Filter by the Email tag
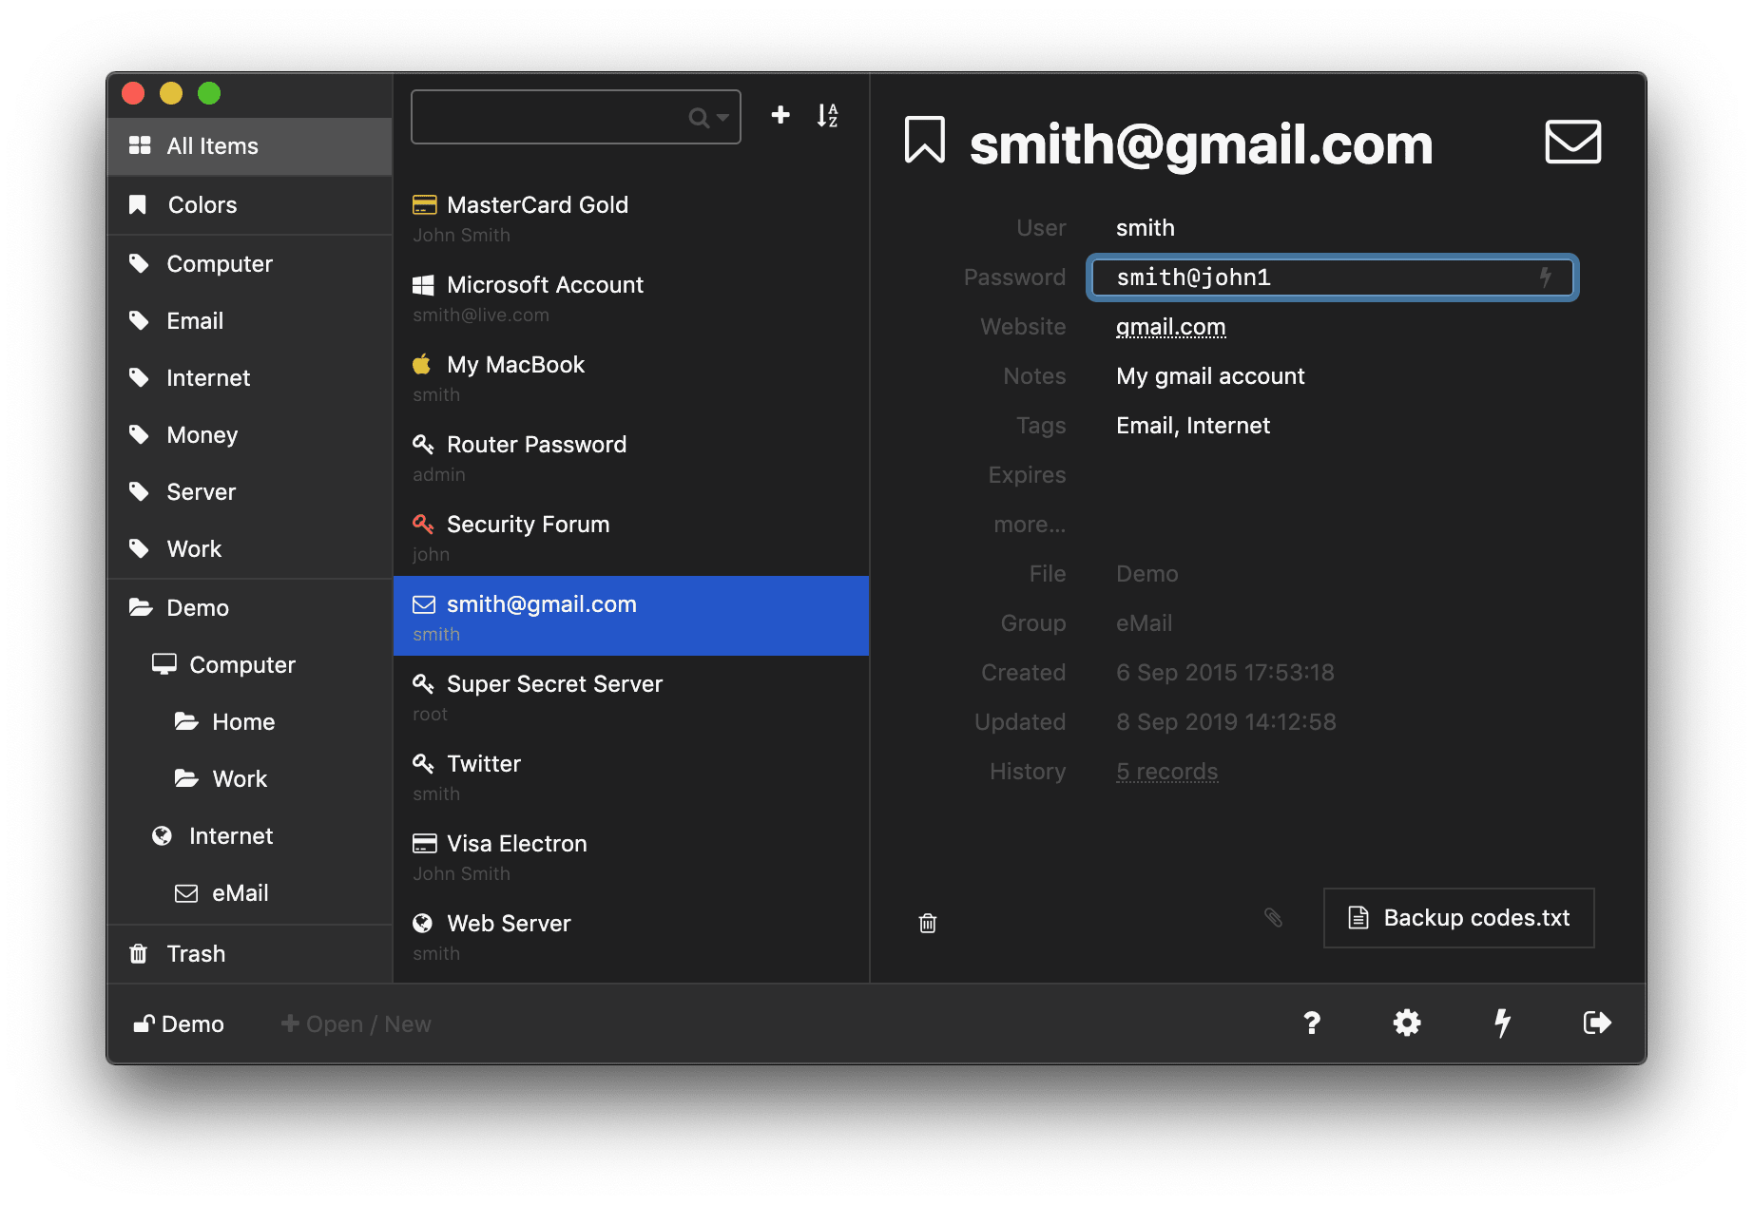The image size is (1753, 1205). 250,321
